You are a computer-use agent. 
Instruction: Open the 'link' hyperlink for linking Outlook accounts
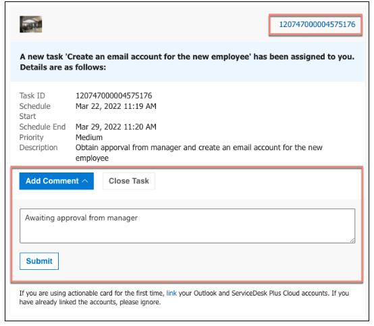[x=171, y=293]
